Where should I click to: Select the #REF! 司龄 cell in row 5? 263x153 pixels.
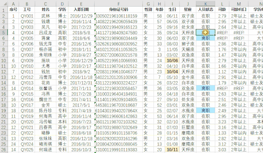pyautogui.click(x=222, y=33)
